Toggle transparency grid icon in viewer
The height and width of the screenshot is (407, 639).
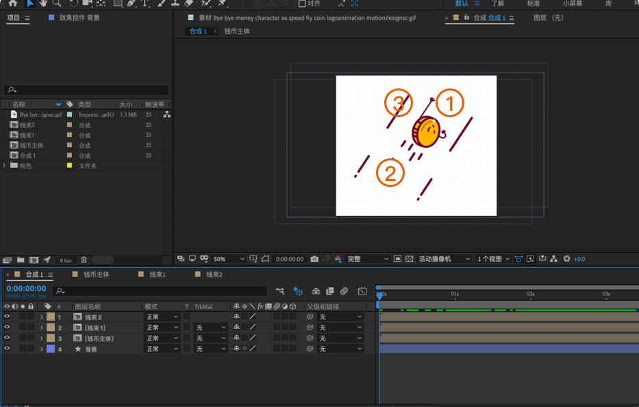[x=410, y=259]
